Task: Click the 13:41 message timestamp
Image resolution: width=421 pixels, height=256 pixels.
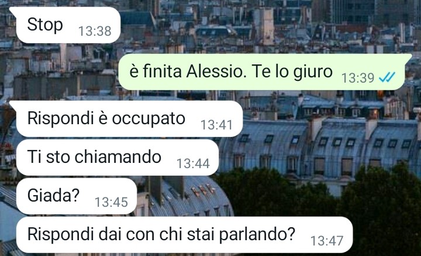Action: (x=216, y=125)
